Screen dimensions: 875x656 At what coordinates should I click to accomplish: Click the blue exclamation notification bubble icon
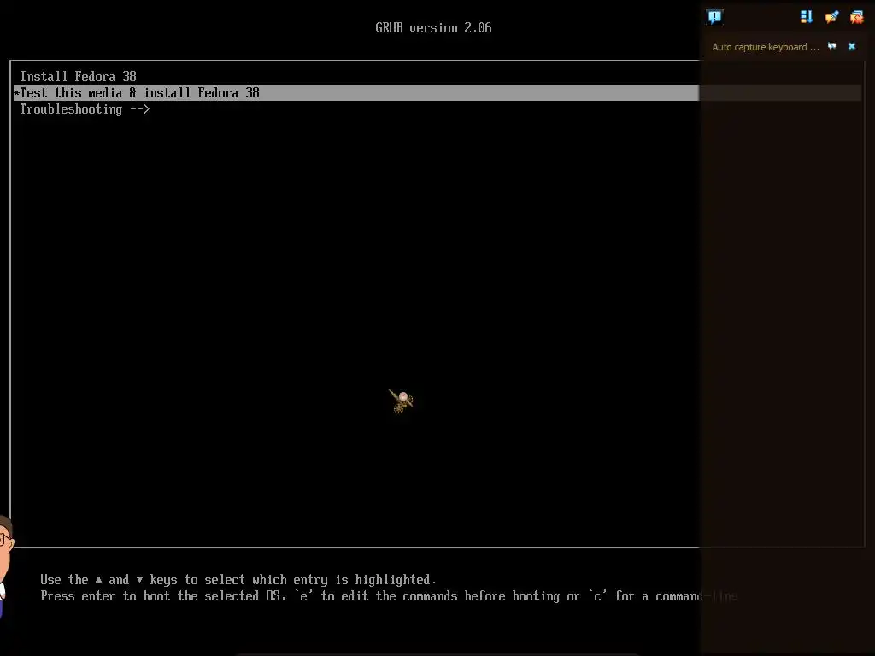click(x=714, y=17)
